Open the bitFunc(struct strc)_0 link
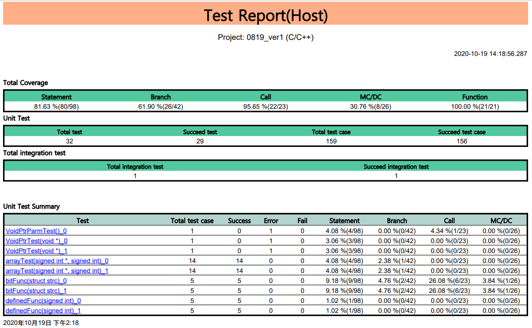This screenshot has height=328, width=532. click(36, 281)
